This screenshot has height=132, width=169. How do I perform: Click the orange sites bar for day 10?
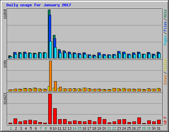coord(55,86)
